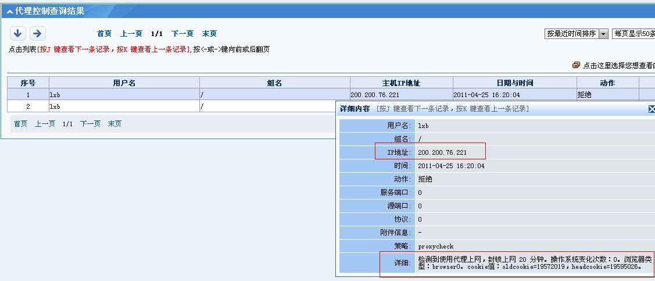Click the 主机IP地址 column header
This screenshot has height=281, width=655.
(x=401, y=83)
